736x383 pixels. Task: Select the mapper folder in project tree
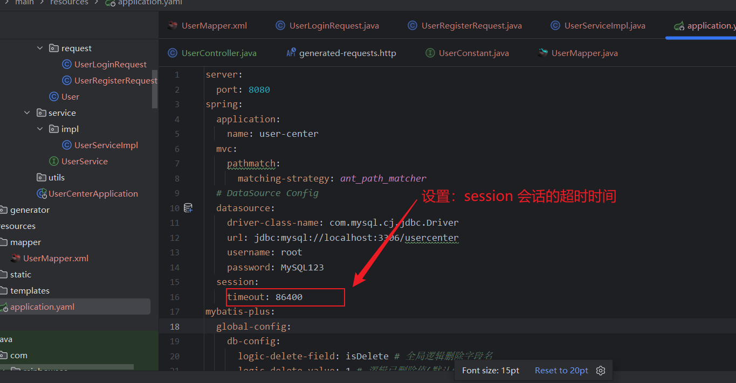[25, 242]
